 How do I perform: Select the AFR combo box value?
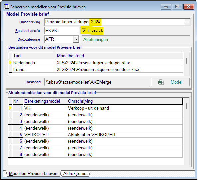click(x=59, y=39)
